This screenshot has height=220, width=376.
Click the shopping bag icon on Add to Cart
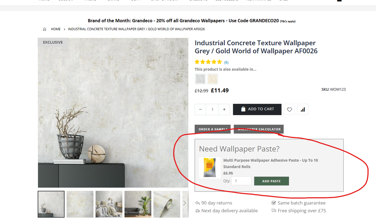tap(243, 109)
